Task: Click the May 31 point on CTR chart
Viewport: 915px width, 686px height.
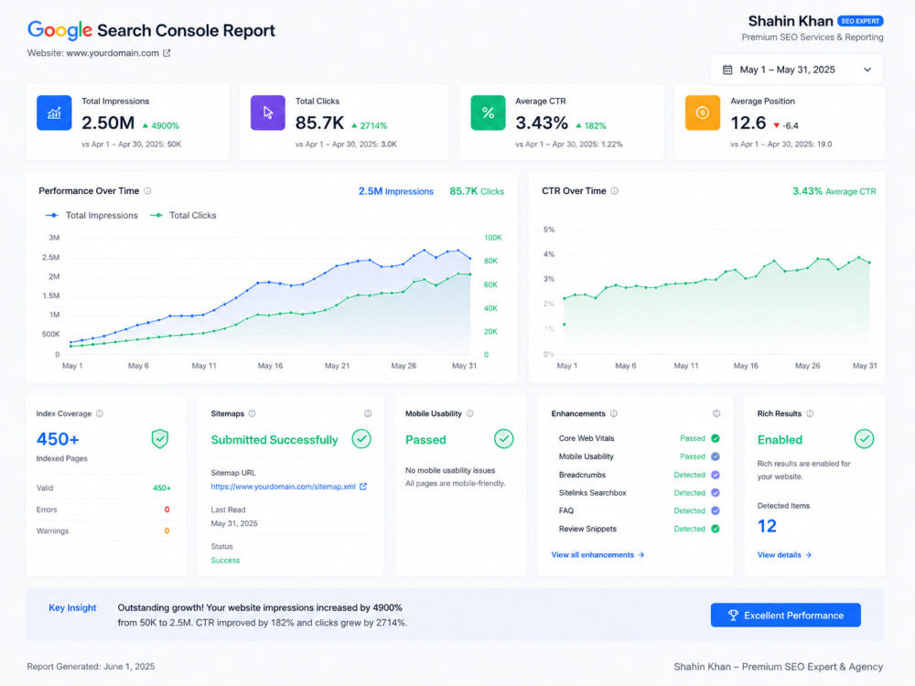Action: tap(869, 263)
